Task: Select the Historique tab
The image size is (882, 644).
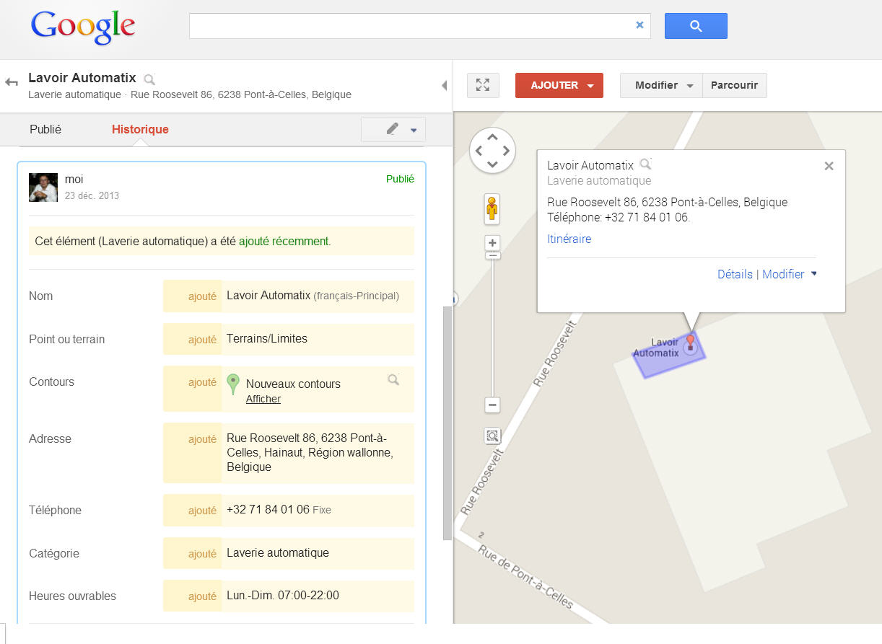Action: coord(140,130)
